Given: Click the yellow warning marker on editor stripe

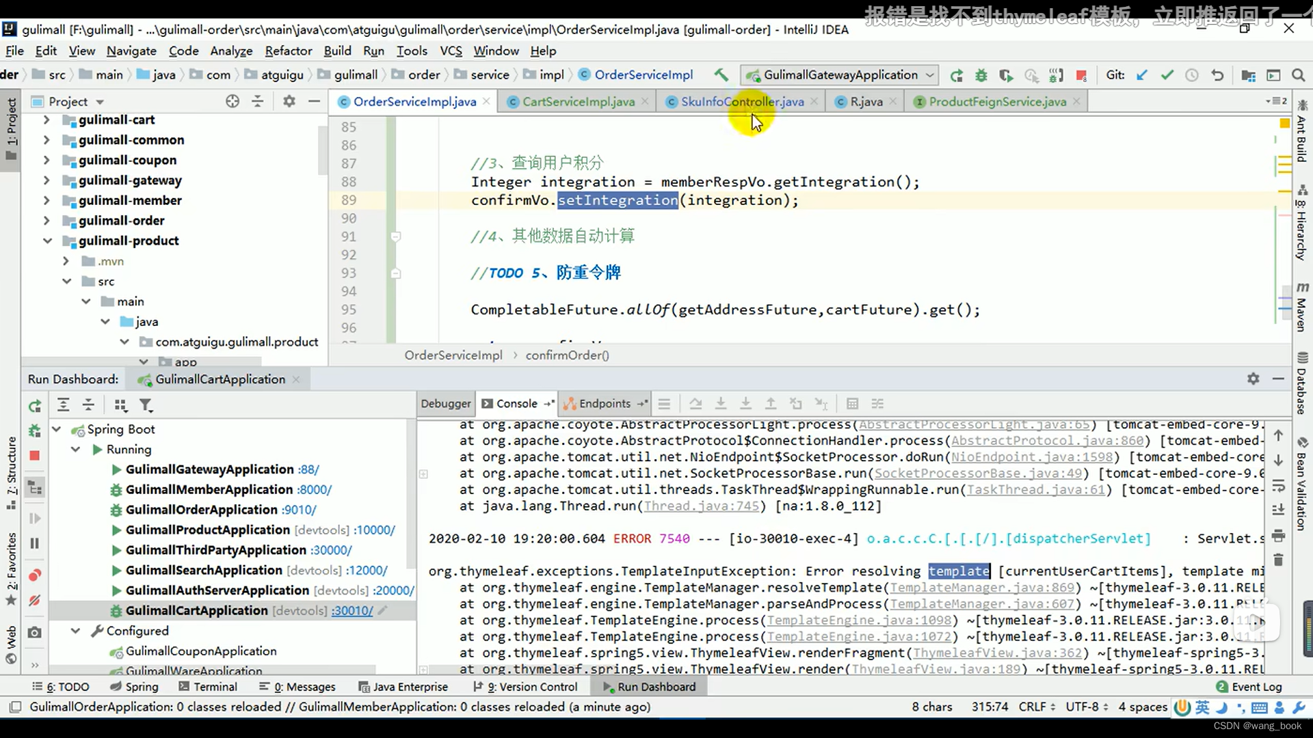Looking at the screenshot, I should pos(1284,123).
